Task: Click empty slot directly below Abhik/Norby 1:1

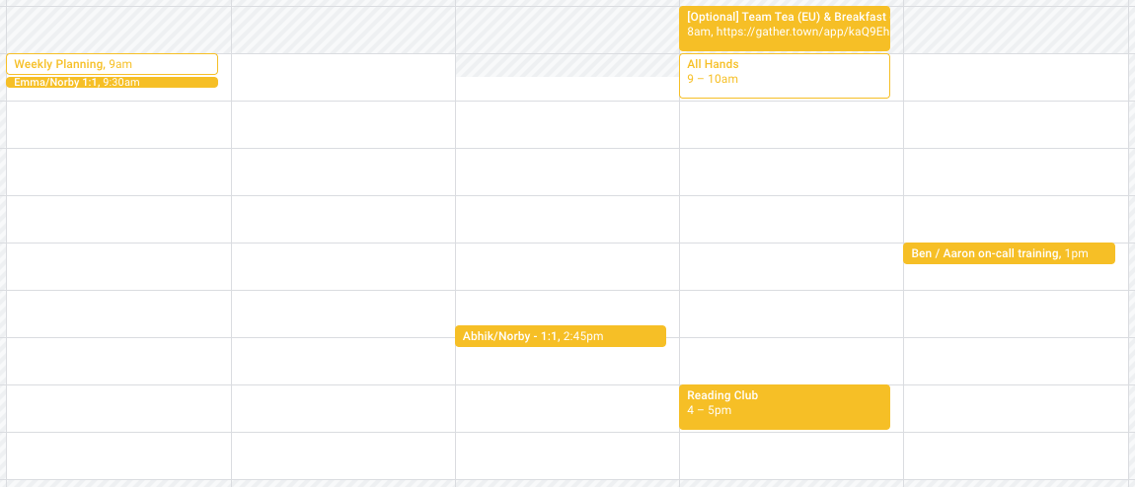Action: 567,367
